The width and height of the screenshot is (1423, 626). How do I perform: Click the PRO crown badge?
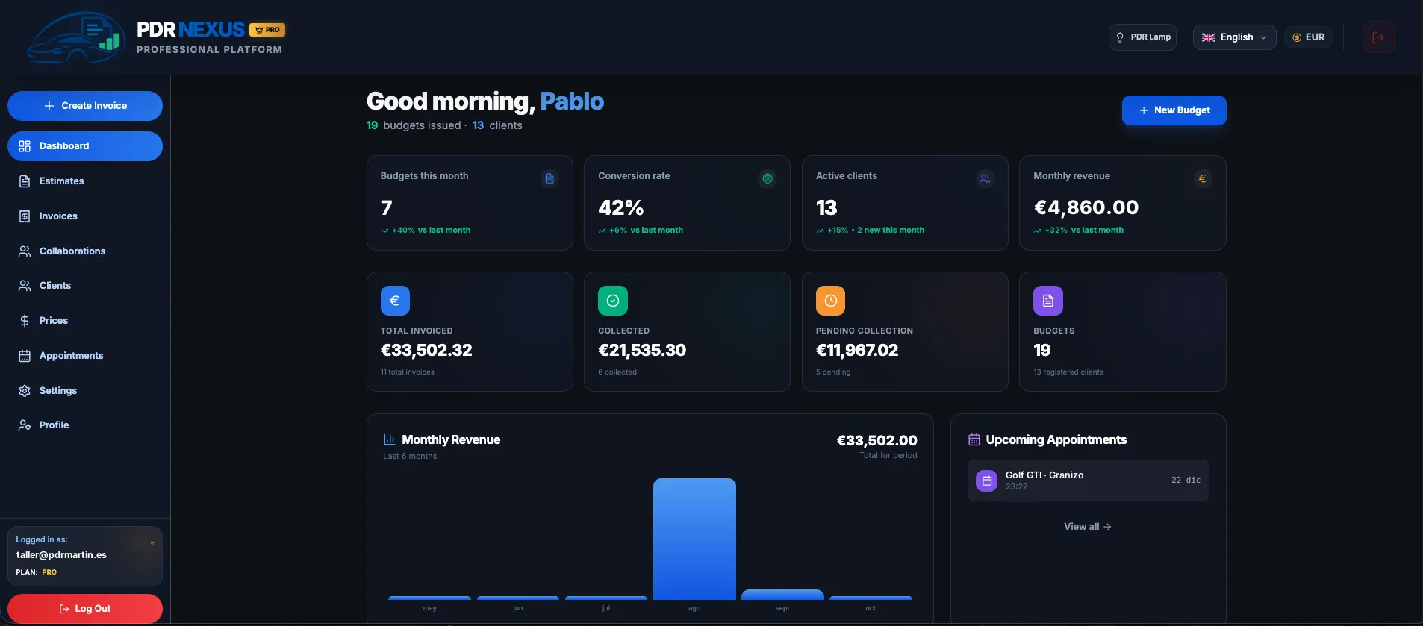[267, 30]
